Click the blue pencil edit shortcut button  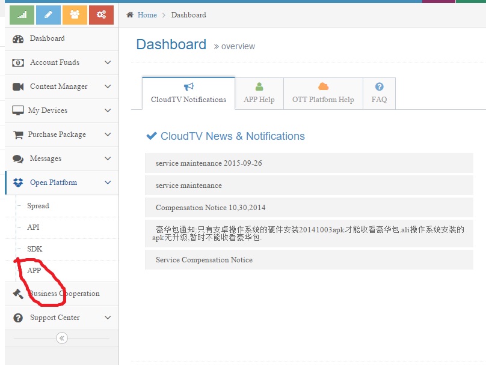[48, 14]
